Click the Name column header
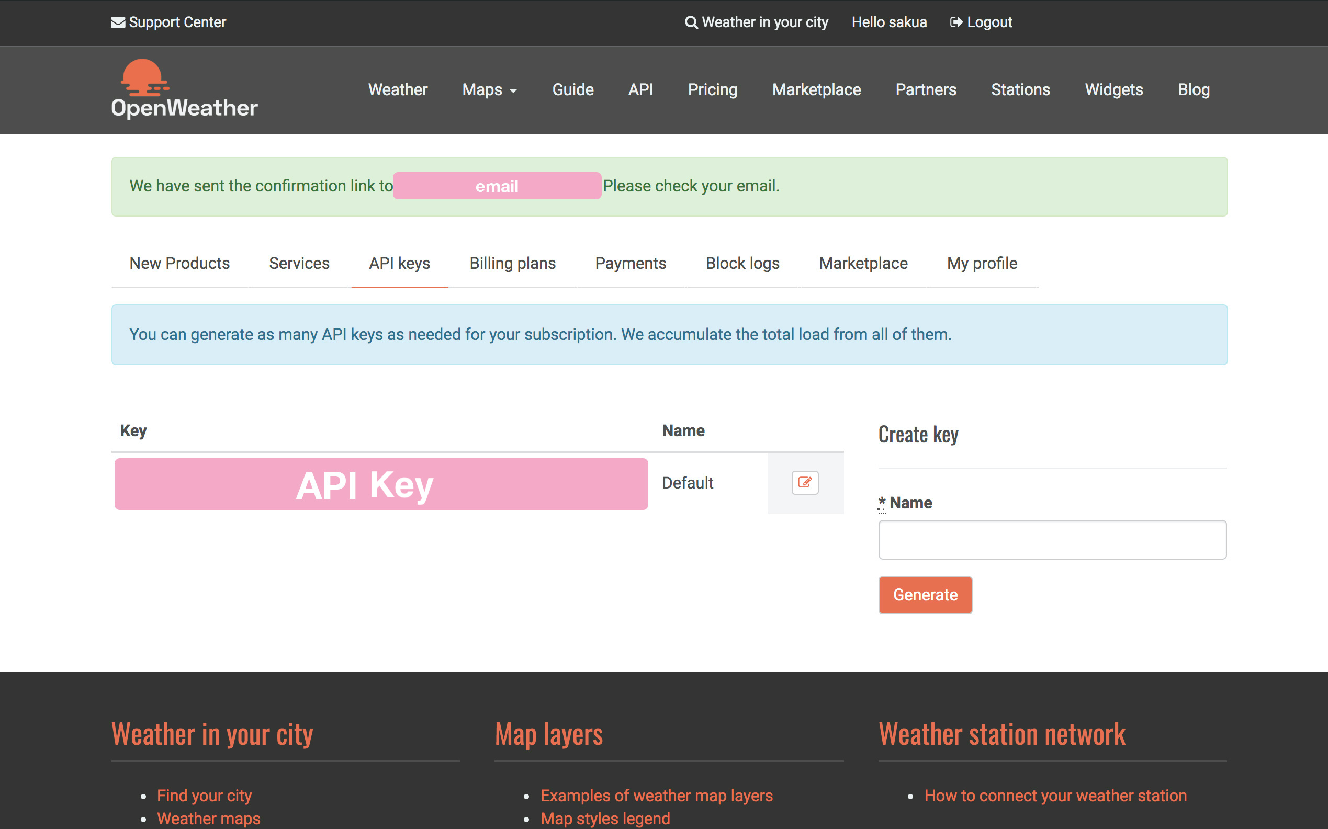This screenshot has height=829, width=1328. 683,430
